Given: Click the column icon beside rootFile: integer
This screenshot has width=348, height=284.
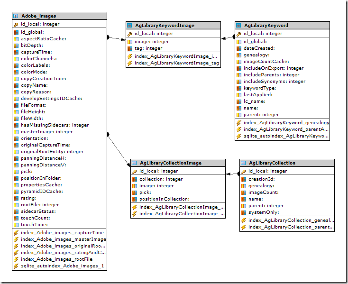Looking at the screenshot, I should [16, 205].
